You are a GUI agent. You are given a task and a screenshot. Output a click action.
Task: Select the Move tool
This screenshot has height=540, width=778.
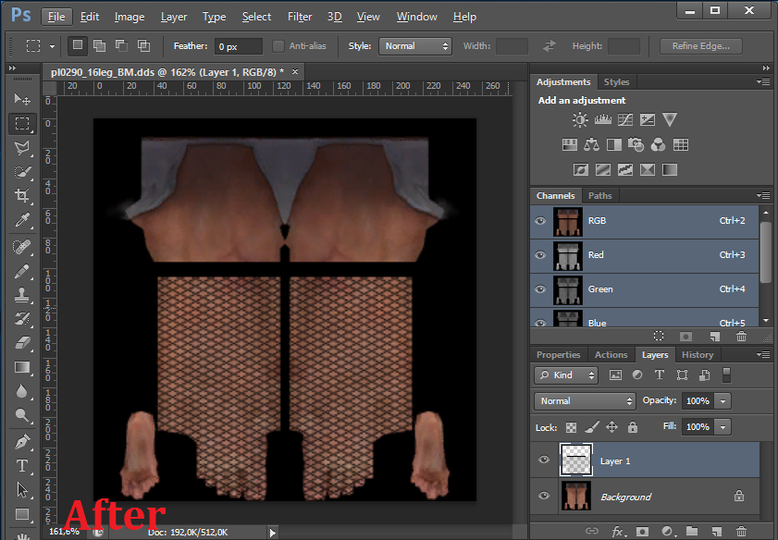[x=22, y=99]
